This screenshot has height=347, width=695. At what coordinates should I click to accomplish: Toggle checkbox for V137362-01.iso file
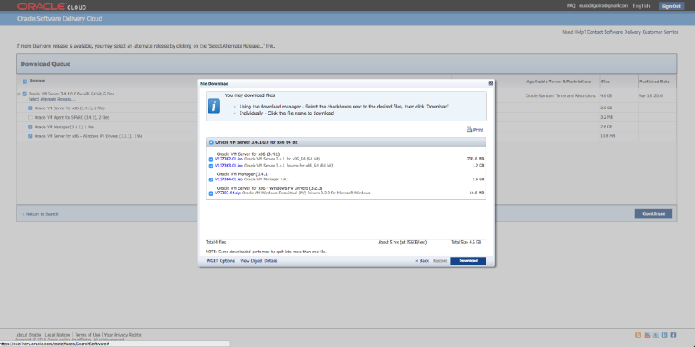pyautogui.click(x=211, y=160)
